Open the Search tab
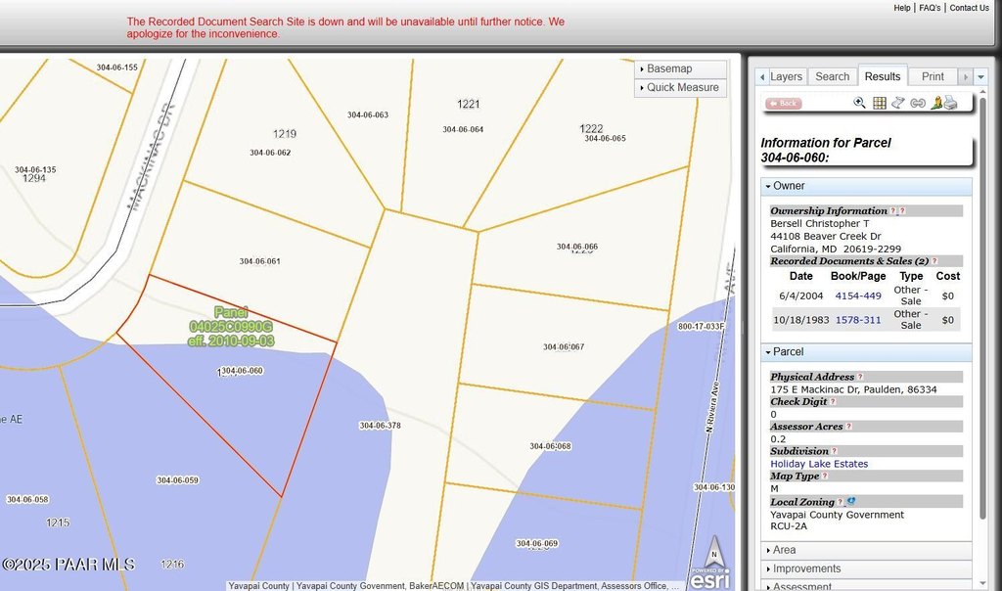This screenshot has width=1002, height=591. point(832,76)
